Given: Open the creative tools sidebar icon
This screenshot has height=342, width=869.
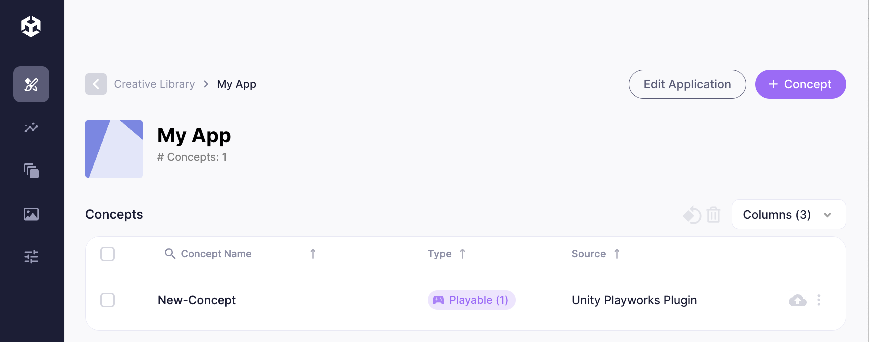Looking at the screenshot, I should (x=31, y=84).
